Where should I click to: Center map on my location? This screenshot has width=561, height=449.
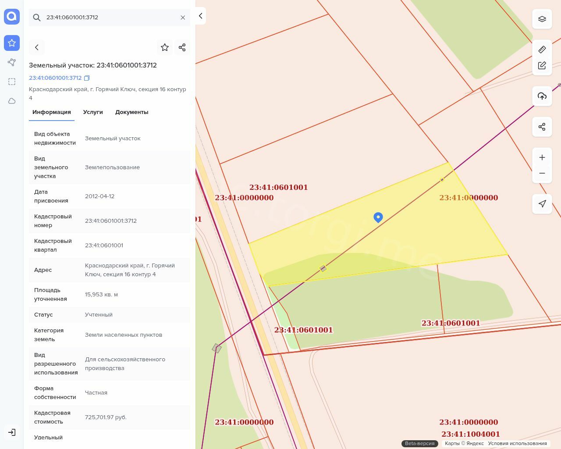542,204
